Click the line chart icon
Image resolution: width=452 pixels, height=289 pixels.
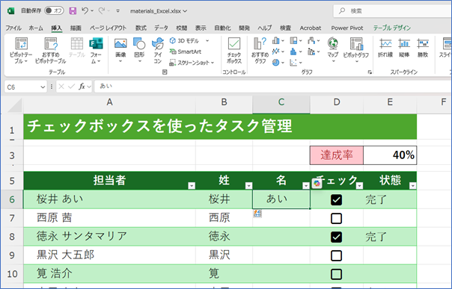[x=276, y=52]
